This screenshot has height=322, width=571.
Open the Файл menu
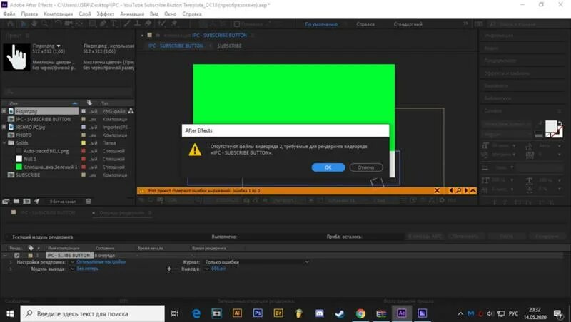coord(9,14)
